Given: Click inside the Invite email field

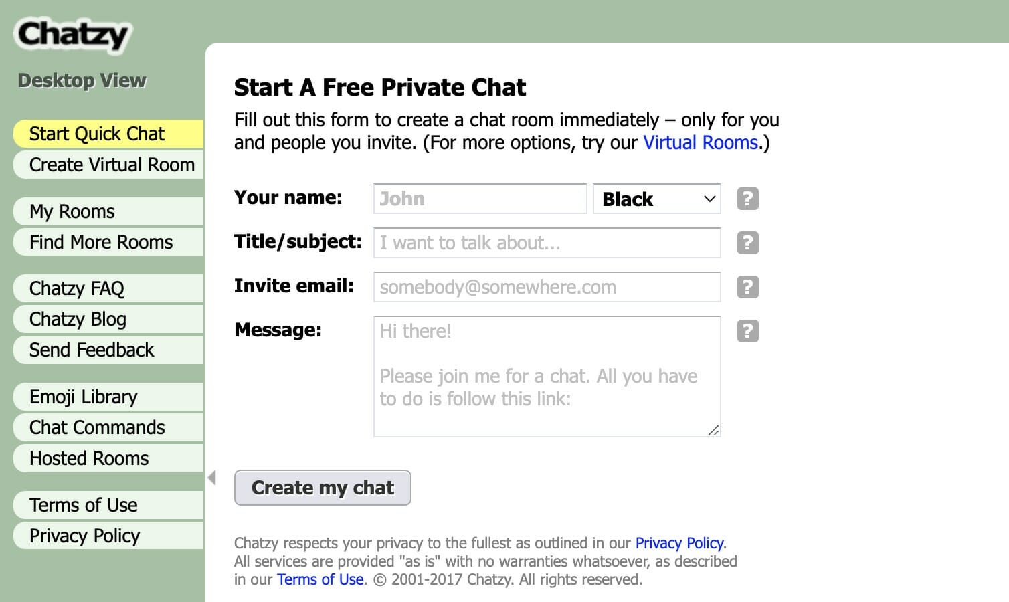Looking at the screenshot, I should (x=546, y=286).
